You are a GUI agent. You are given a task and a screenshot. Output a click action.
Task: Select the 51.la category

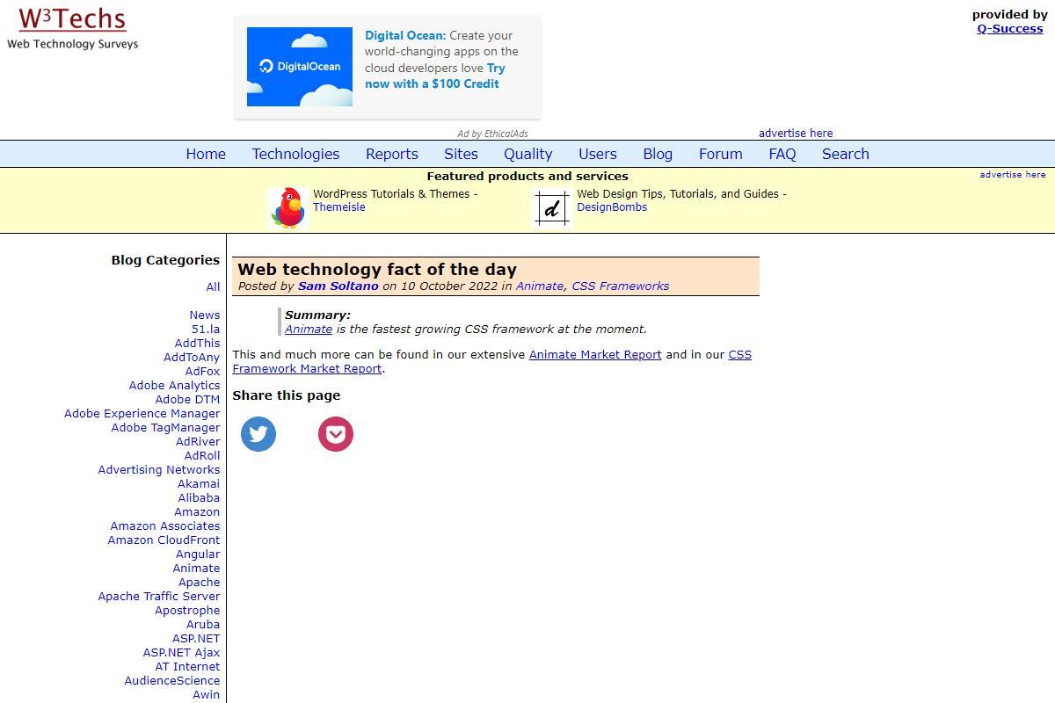tap(206, 329)
